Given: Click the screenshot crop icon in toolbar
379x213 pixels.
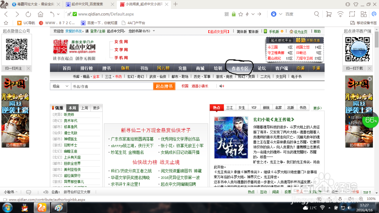Looking at the screenshot, I should point(352,14).
